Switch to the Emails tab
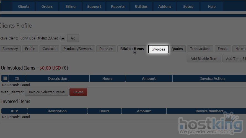Screen dimensions: 246x138 (x=223, y=49)
